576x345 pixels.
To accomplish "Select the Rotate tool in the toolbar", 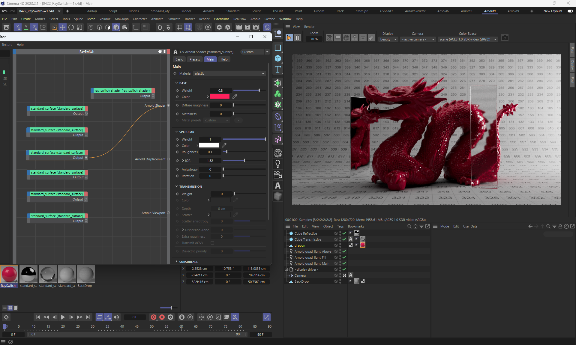I will tap(71, 27).
